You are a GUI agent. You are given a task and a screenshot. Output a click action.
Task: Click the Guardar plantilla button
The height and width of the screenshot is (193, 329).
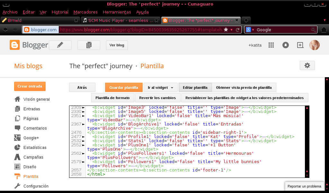(x=124, y=87)
